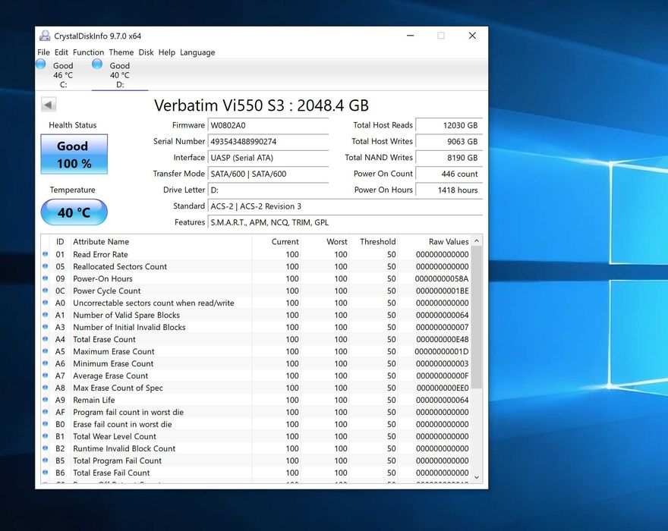Click the Drive Letter field

pos(269,190)
